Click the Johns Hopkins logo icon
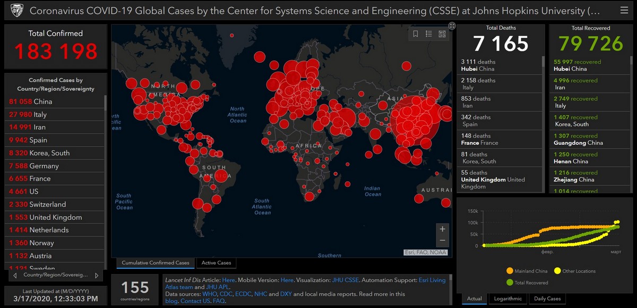This screenshot has height=308, width=637. pos(16,11)
